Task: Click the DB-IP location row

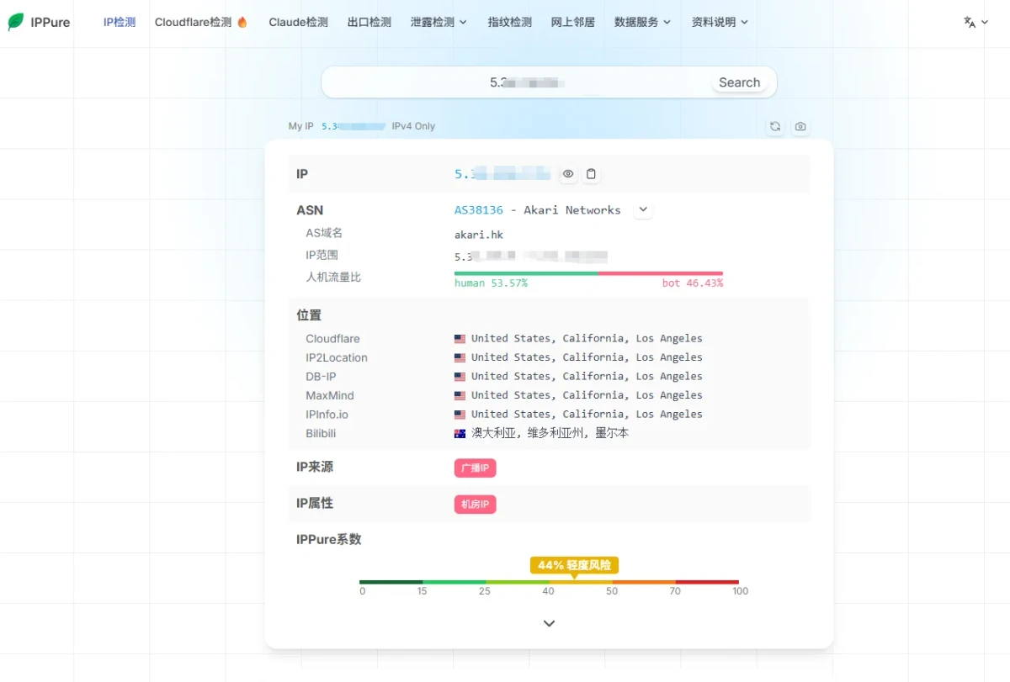Action: 549,377
